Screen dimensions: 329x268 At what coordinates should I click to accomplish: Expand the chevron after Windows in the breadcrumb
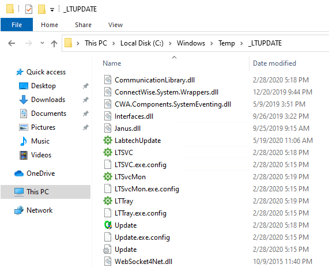pos(211,43)
